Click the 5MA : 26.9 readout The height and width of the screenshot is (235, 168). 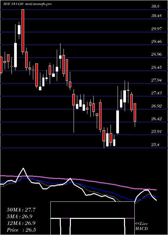20,216
